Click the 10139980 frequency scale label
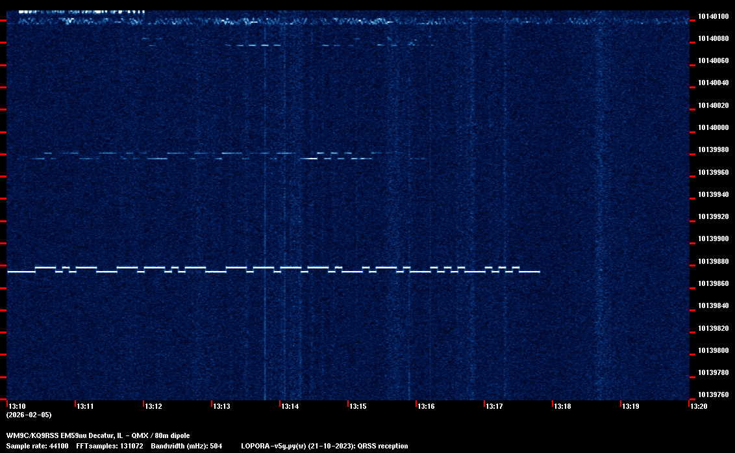Viewport: 735px width, 453px height. 713,150
